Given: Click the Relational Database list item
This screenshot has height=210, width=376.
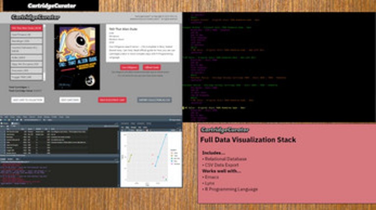Looking at the screenshot, I should tap(225, 159).
